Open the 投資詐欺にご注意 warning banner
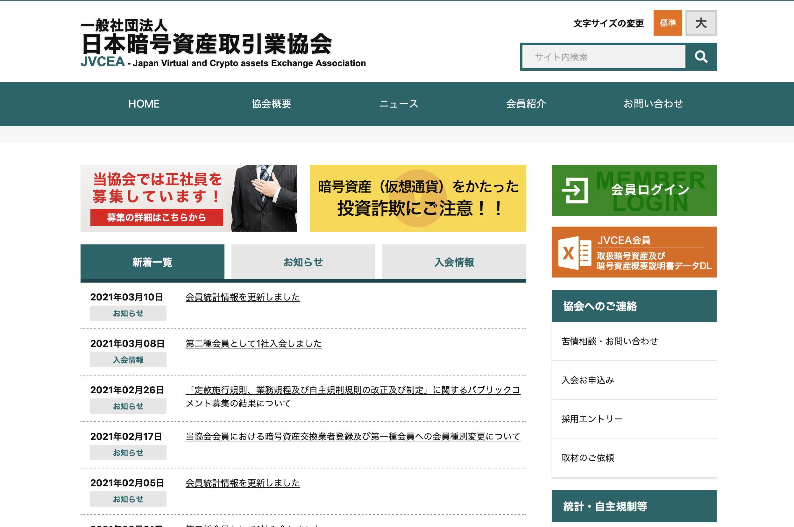The image size is (794, 527). click(x=418, y=198)
